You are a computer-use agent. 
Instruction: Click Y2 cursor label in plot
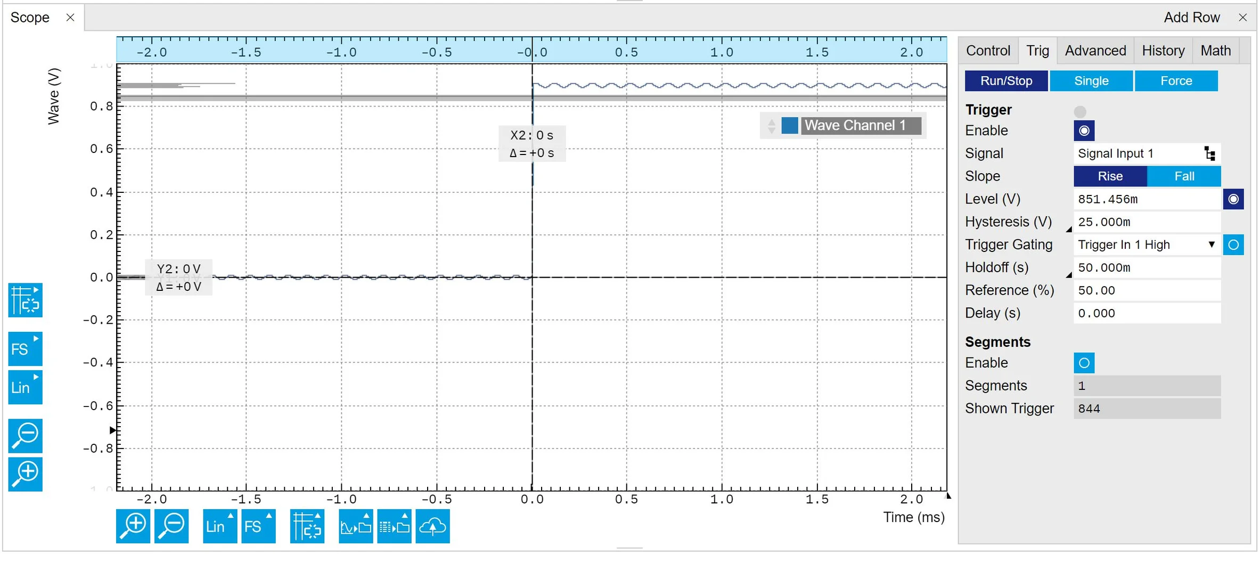click(x=178, y=278)
